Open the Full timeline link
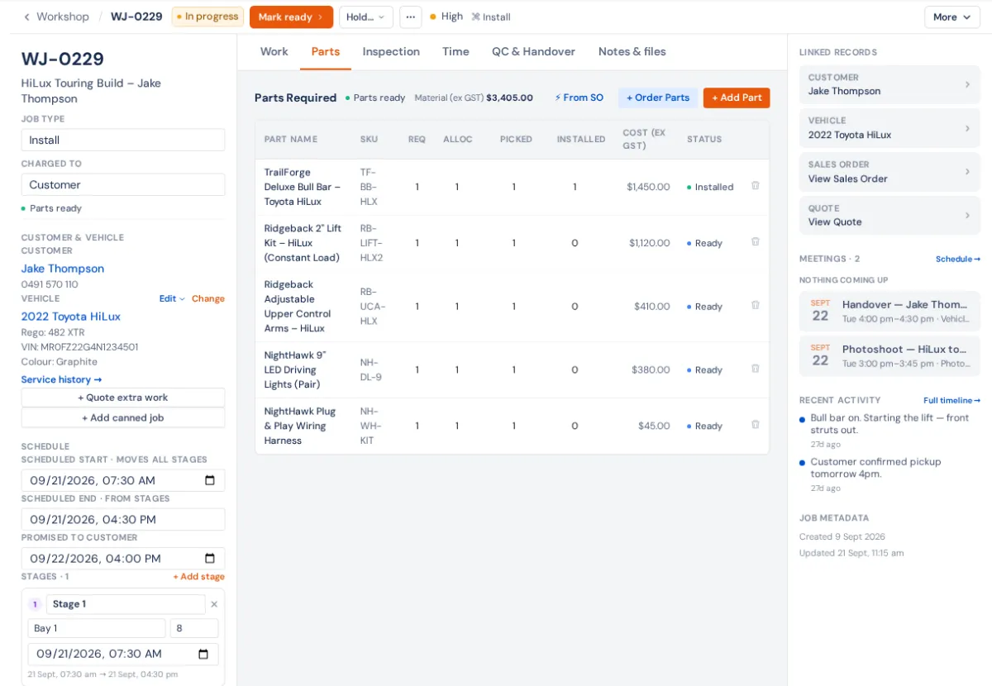The height and width of the screenshot is (686, 992). tap(952, 400)
